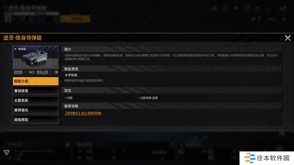294x165 pixels.
Task: Select the 对舰 positioning tag
Action: click(x=69, y=98)
